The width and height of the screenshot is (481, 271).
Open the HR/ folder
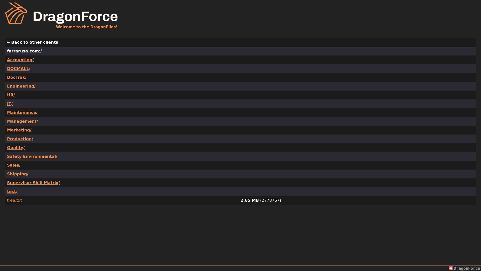pyautogui.click(x=11, y=95)
